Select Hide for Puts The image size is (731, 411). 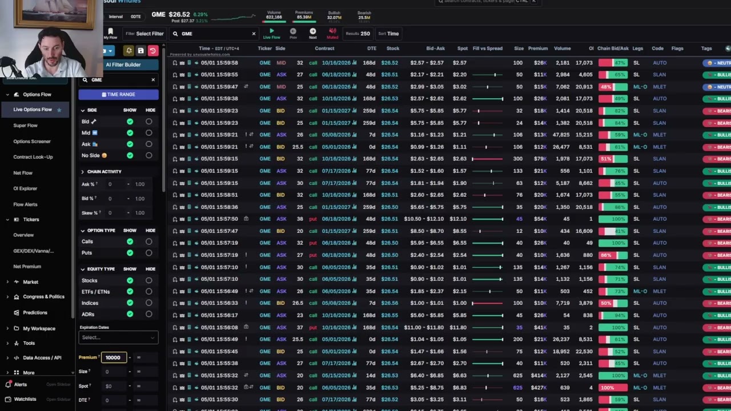click(x=148, y=253)
